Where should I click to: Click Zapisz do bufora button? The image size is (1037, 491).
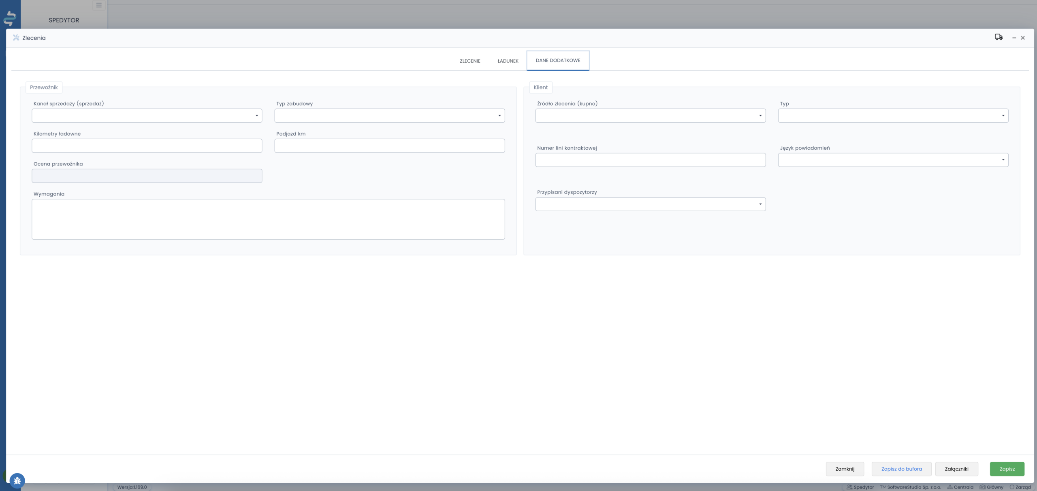[x=901, y=469]
